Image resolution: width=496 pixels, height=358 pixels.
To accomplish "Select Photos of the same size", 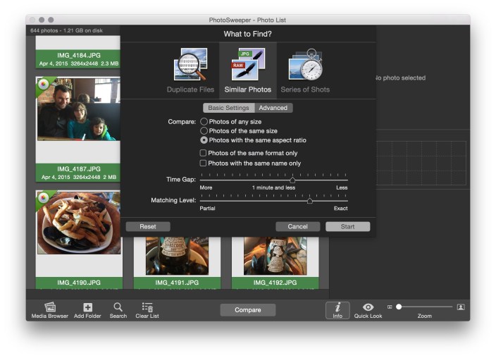I will [x=204, y=131].
